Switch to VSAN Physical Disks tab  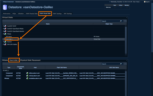(32, 13)
